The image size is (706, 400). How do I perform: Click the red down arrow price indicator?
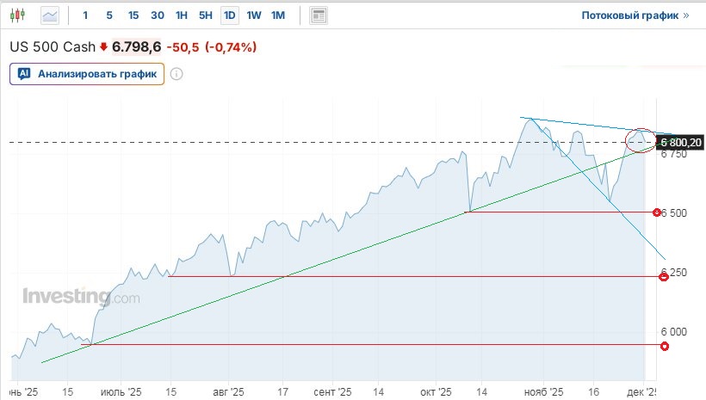pyautogui.click(x=103, y=47)
